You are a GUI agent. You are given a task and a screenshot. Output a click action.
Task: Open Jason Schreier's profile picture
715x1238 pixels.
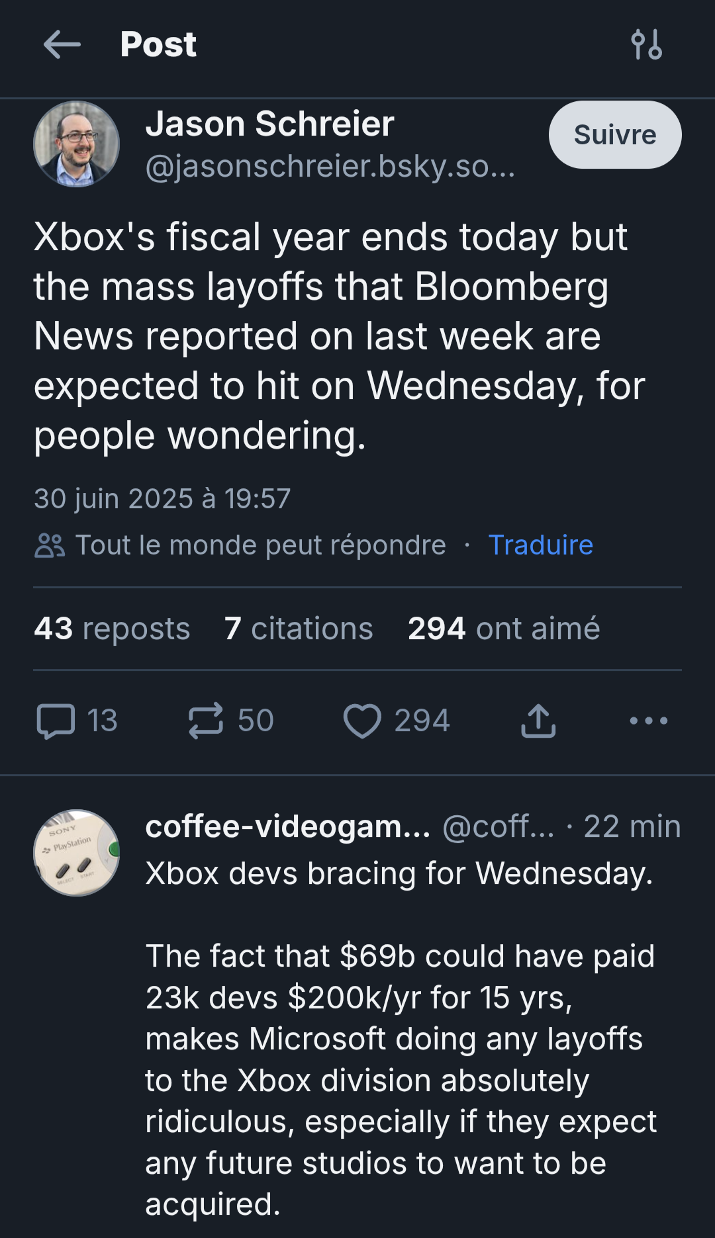click(77, 144)
